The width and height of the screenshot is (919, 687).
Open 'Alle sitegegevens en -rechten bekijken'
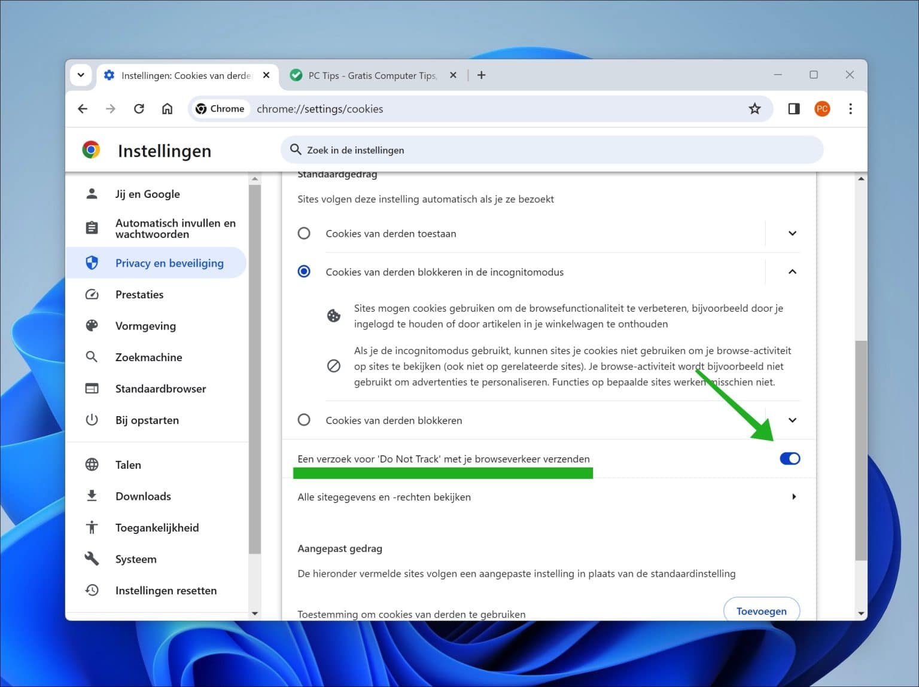[384, 497]
